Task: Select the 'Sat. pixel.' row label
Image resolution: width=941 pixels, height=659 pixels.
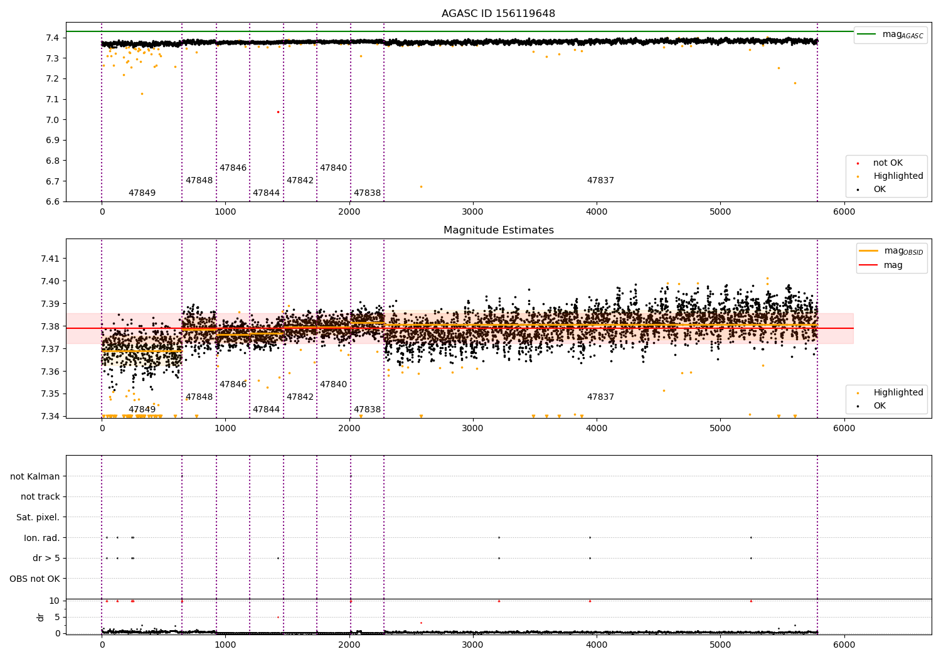Action: tap(38, 517)
